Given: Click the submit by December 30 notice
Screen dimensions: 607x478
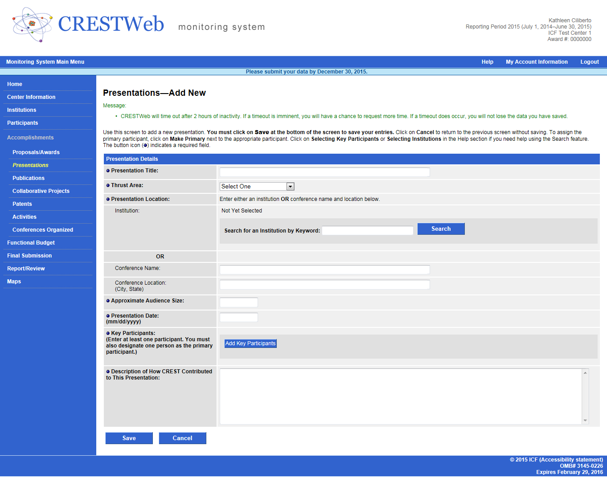Looking at the screenshot, I should (307, 72).
